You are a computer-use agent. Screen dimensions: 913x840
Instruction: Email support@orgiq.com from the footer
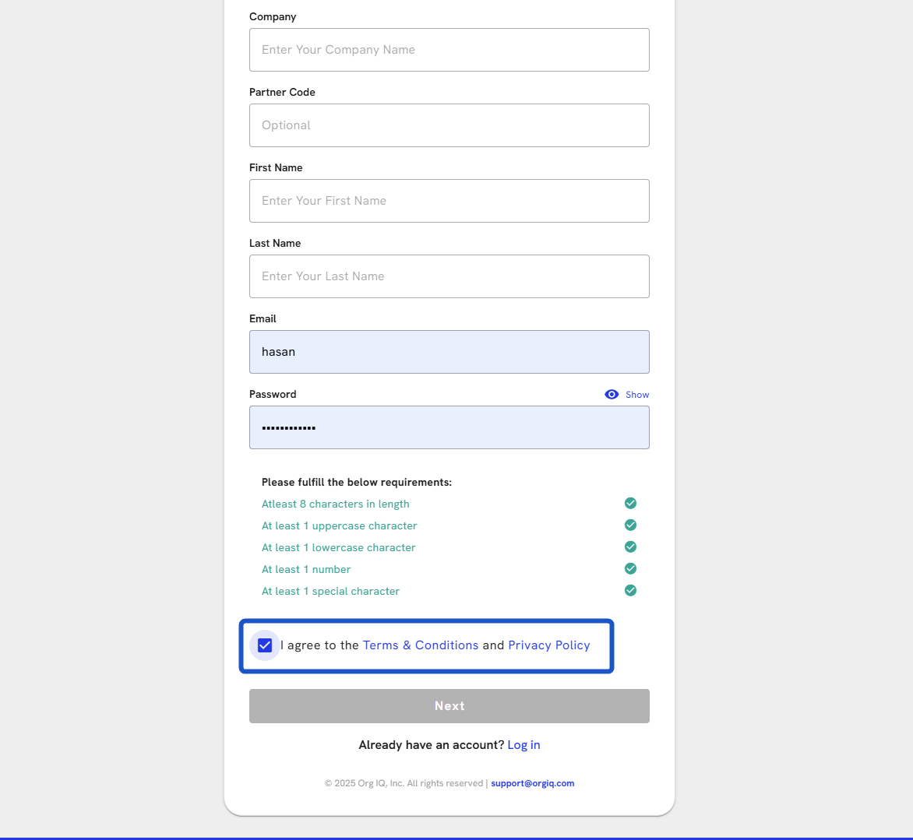[532, 783]
